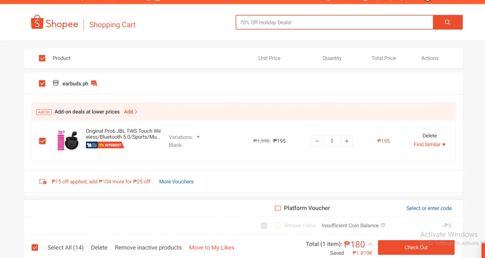Screen dimensions: 485x258
Task: Click the earbuds.ph shop storefront icon
Action: (56, 83)
